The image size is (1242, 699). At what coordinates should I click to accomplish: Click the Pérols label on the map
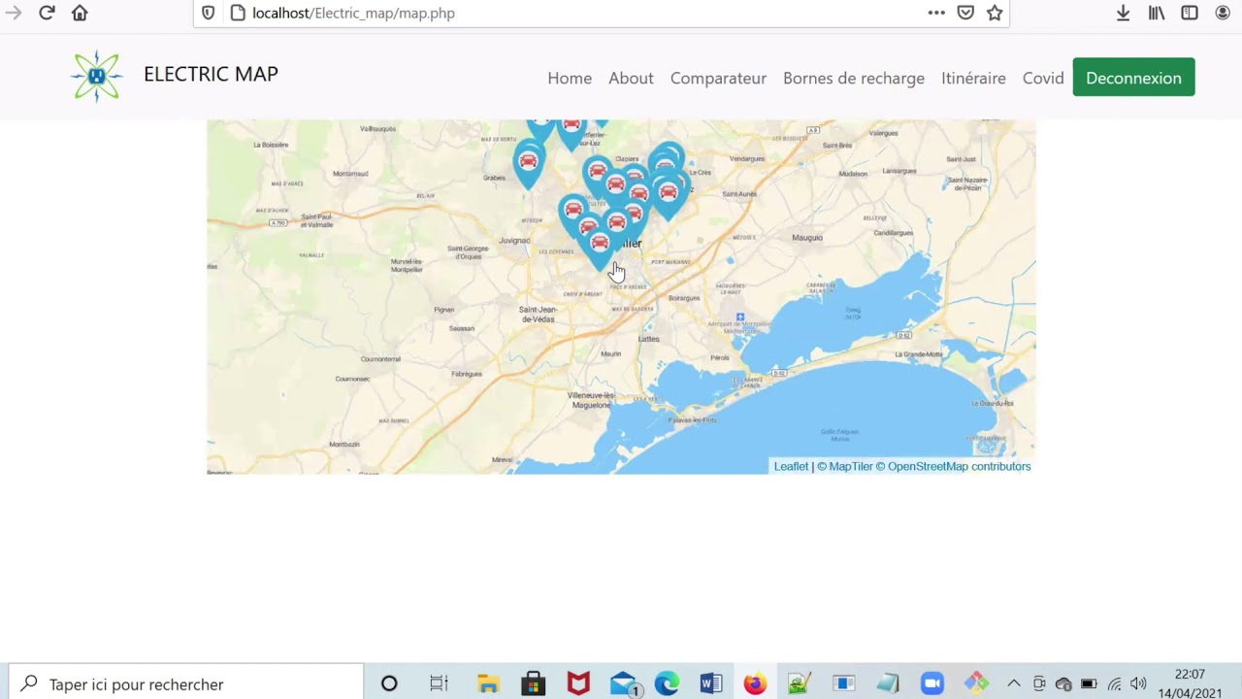(x=720, y=357)
